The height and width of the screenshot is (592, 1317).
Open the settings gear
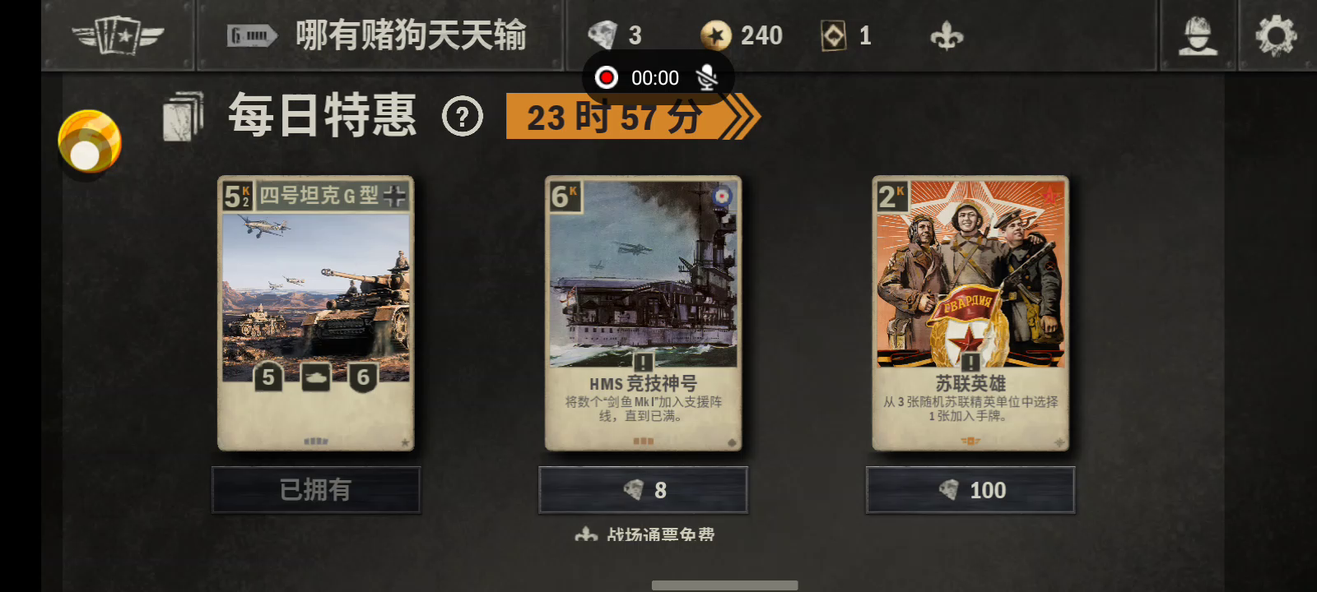1276,35
